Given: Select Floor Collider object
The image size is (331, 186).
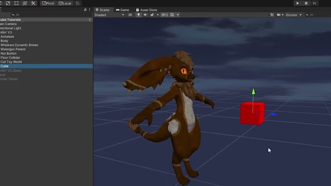Looking at the screenshot, I should tap(10, 57).
